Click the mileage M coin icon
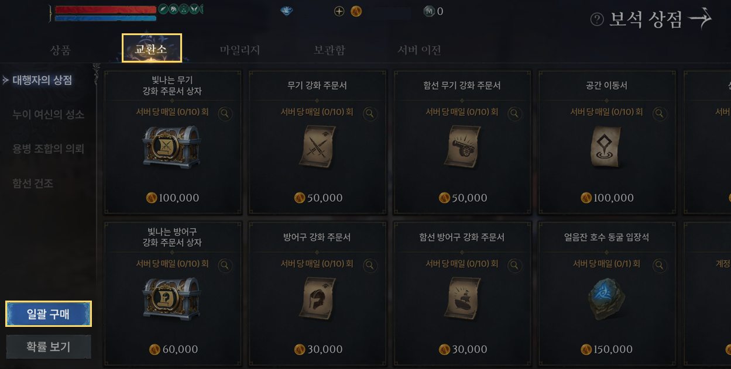Image resolution: width=731 pixels, height=369 pixels. pos(430,11)
